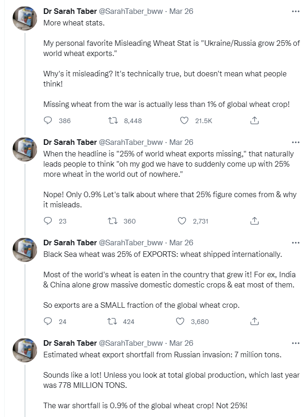
Task: Open more options on the 'Black Sea wheat' tweet
Action: point(296,243)
